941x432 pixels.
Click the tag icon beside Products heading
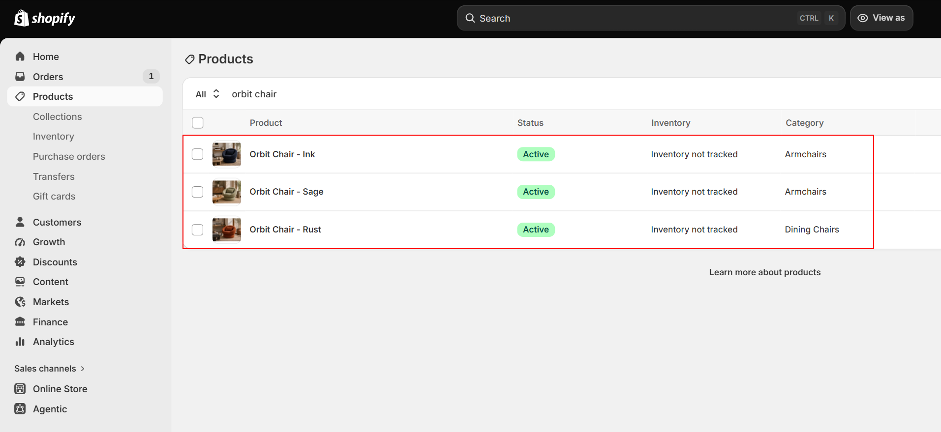pos(190,59)
